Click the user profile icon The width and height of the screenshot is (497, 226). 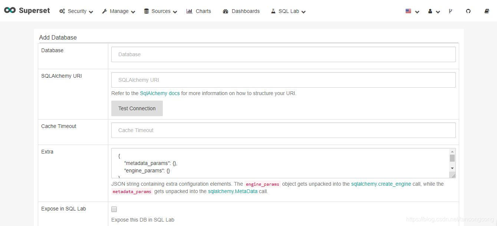(430, 11)
